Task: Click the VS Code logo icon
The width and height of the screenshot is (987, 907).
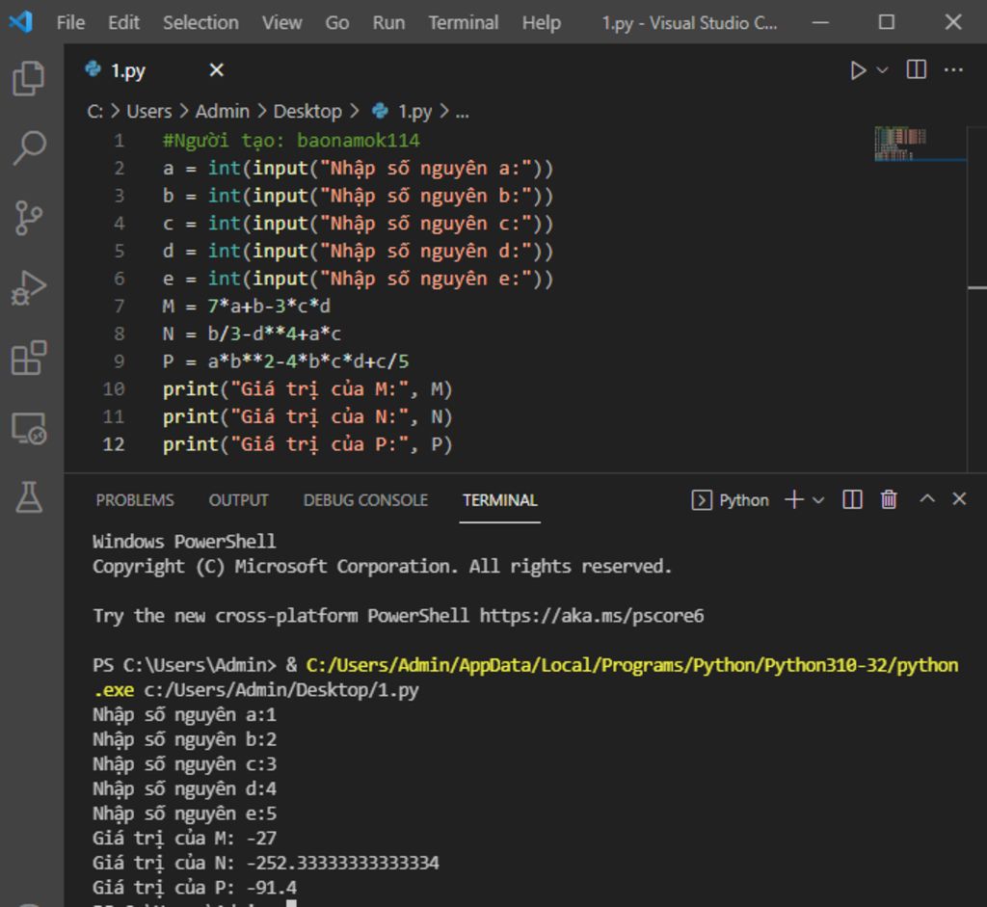Action: (21, 22)
